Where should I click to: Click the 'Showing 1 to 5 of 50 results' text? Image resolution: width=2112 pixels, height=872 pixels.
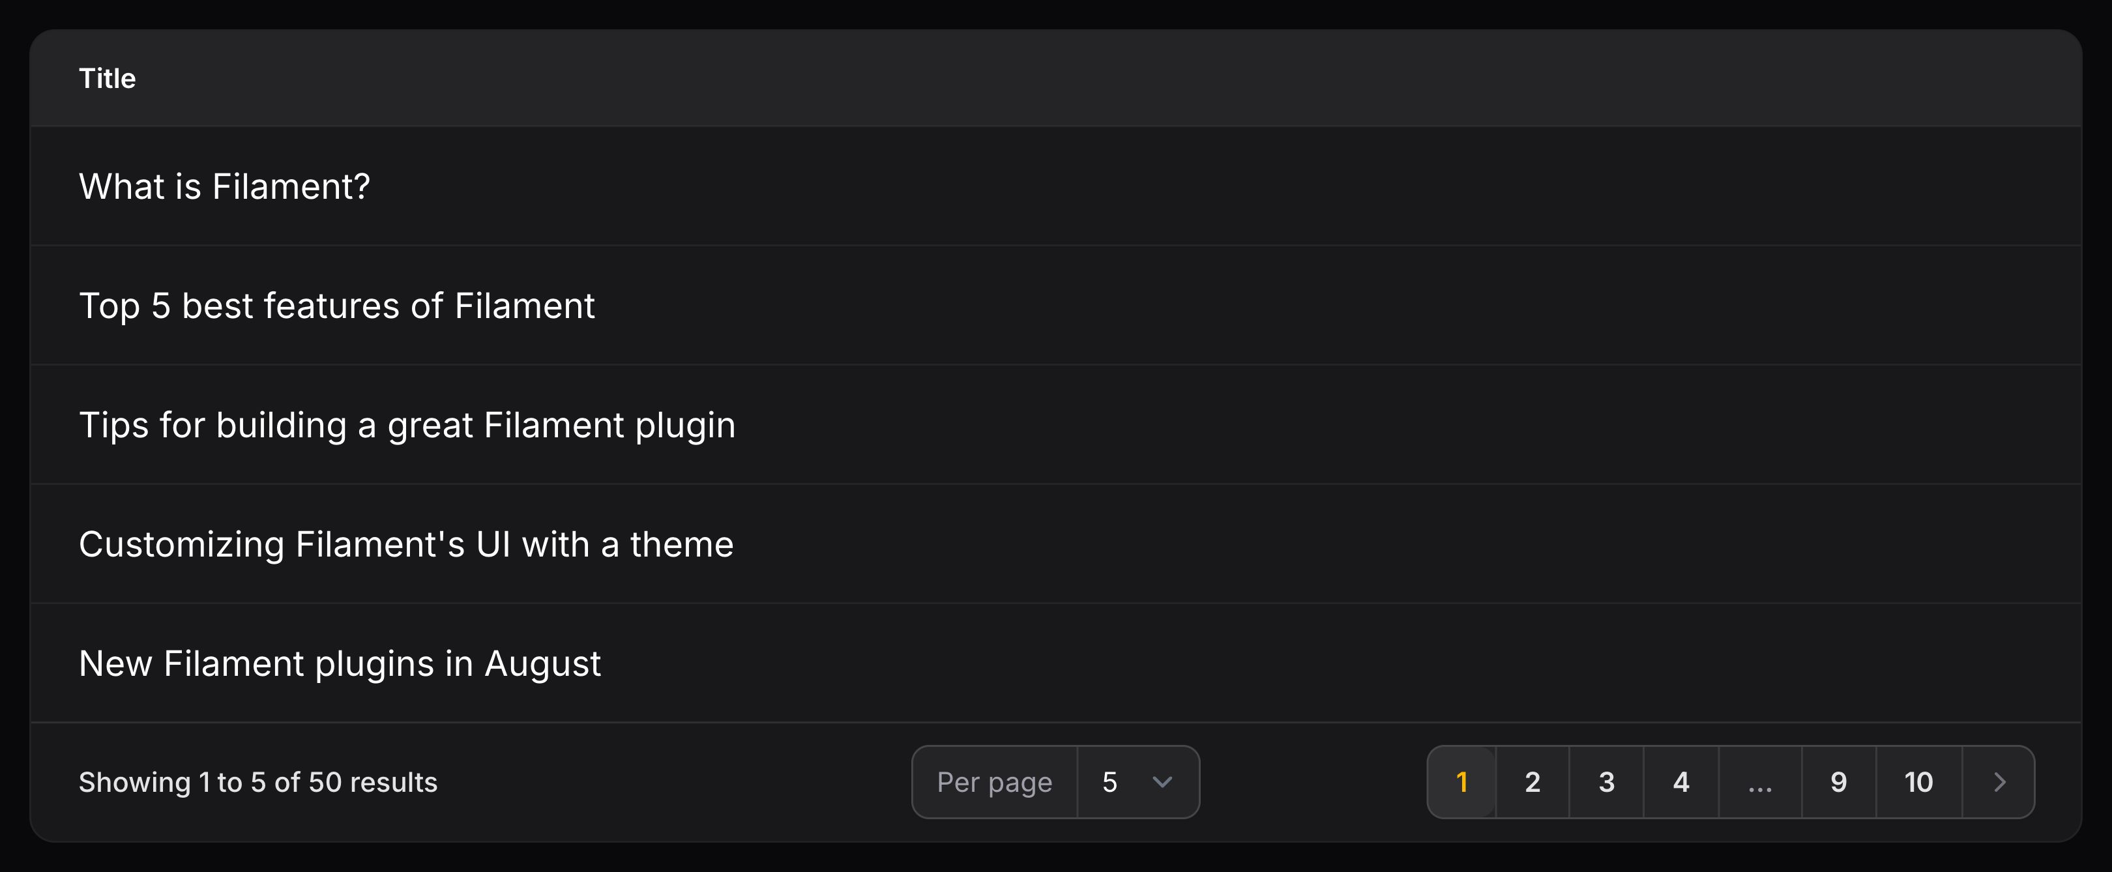(257, 782)
